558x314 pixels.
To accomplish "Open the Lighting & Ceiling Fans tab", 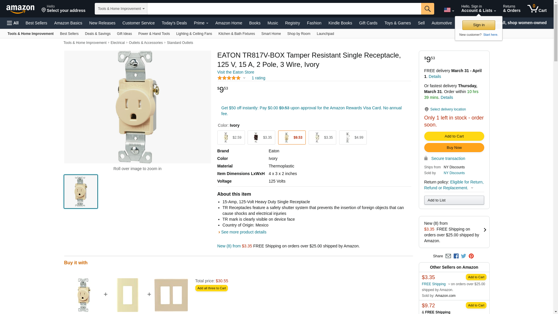I will click(194, 34).
